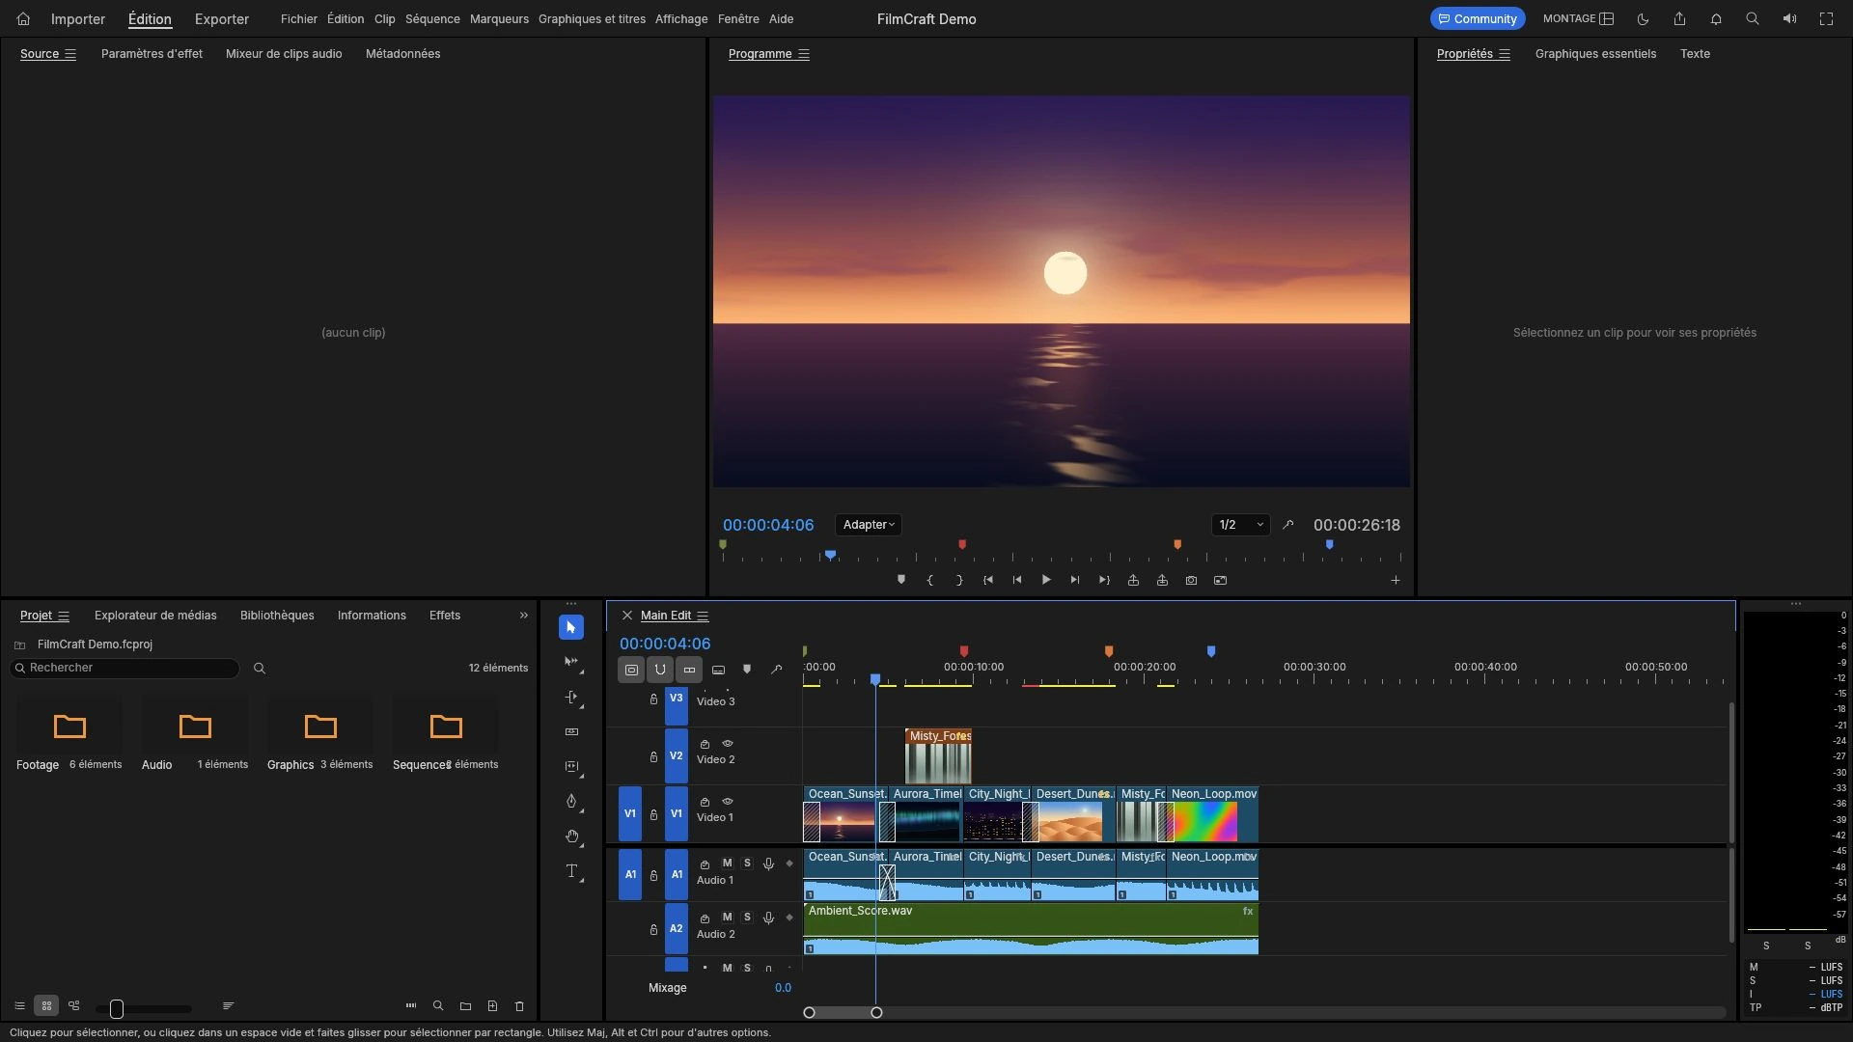Open the Footage bin folder
This screenshot has height=1042, width=1853.
pyautogui.click(x=69, y=727)
